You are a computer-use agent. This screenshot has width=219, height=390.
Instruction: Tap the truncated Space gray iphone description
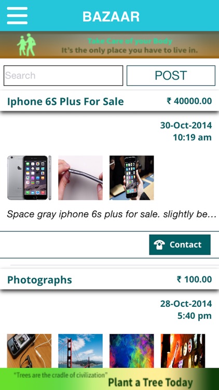click(112, 214)
